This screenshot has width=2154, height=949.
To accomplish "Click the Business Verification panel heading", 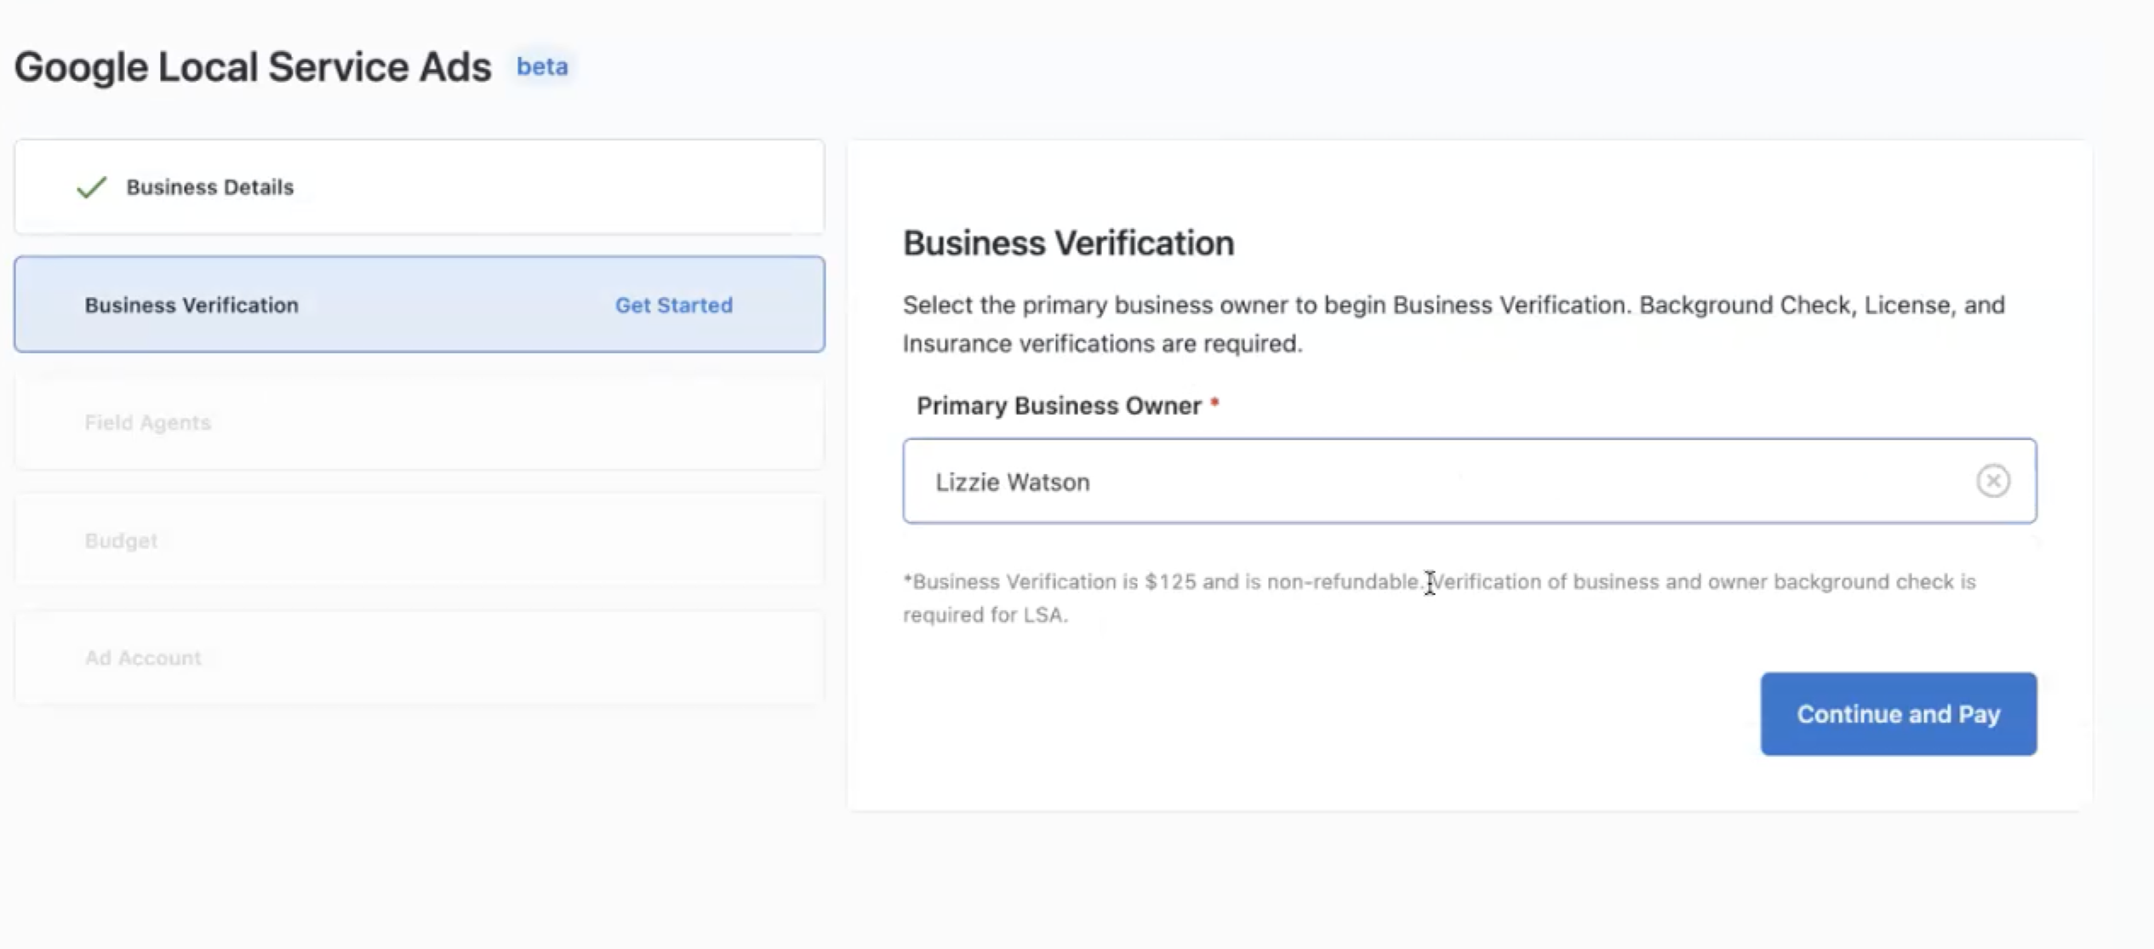I will tap(1068, 243).
